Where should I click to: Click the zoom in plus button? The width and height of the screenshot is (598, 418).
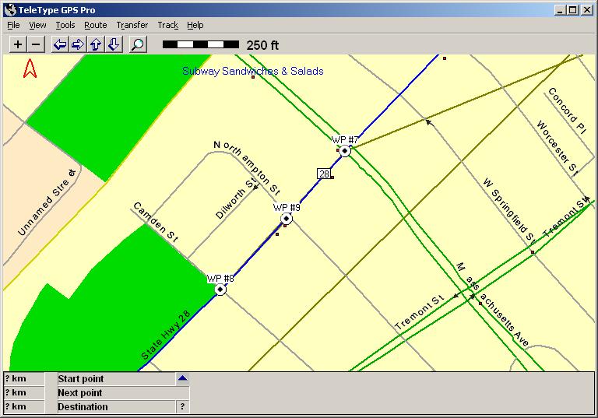pos(18,44)
